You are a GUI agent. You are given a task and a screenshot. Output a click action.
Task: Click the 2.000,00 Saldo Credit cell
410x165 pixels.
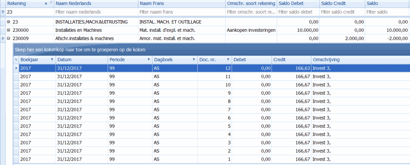(342, 38)
